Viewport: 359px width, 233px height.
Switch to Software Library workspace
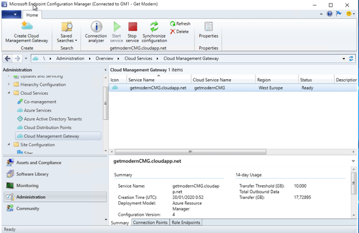tap(55, 174)
